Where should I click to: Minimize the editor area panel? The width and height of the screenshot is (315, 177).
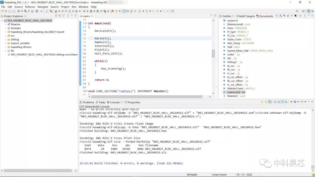click(x=211, y=15)
